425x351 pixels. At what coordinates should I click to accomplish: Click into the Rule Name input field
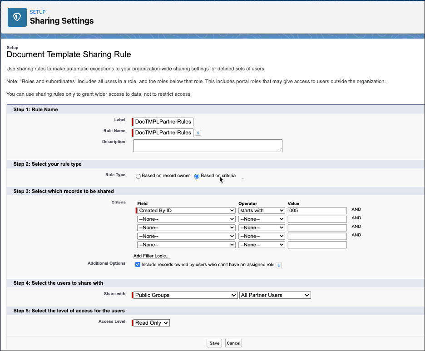coord(163,133)
